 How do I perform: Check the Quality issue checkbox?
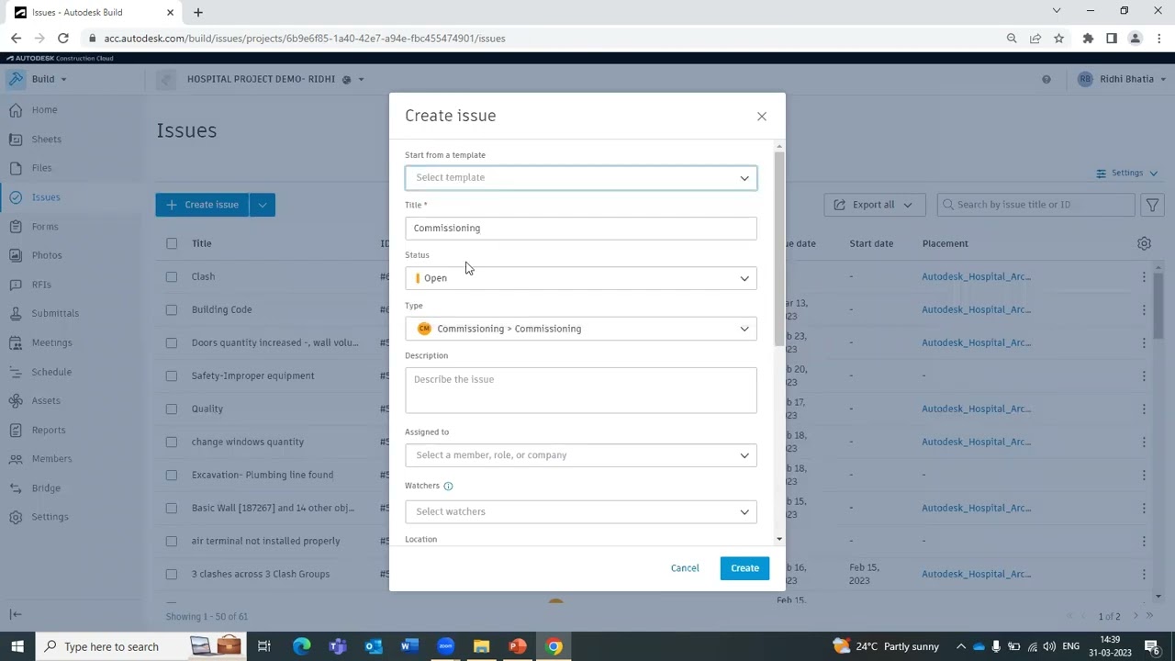172,409
